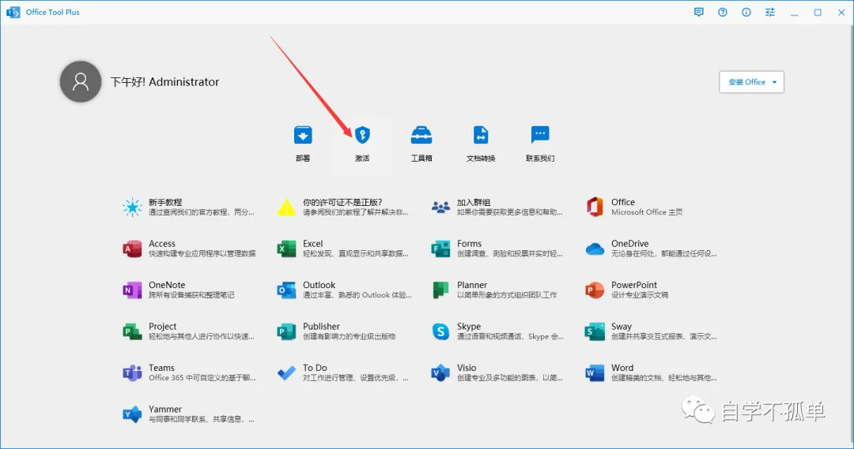
Task: Open the 激活 (Activate) shield icon
Action: tap(362, 135)
